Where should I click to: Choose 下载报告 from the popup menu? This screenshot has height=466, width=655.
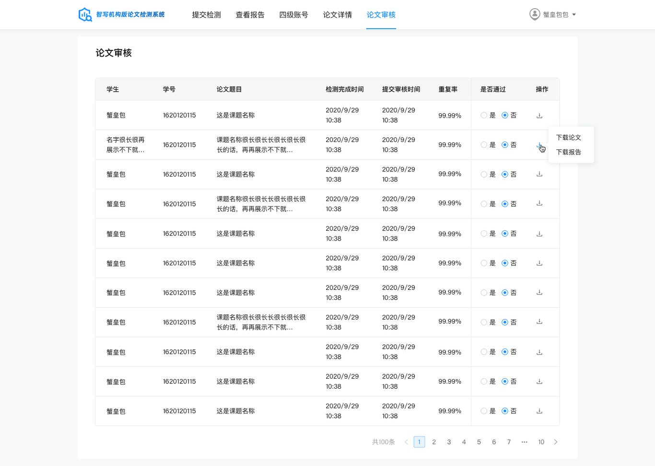(x=569, y=152)
